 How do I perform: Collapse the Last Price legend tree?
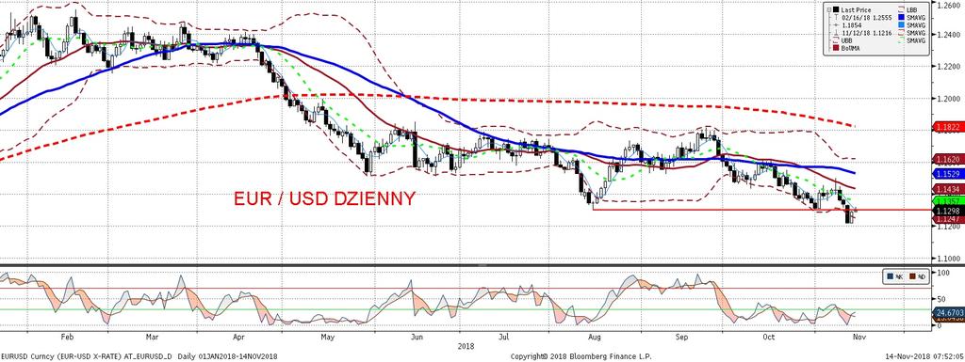click(829, 9)
